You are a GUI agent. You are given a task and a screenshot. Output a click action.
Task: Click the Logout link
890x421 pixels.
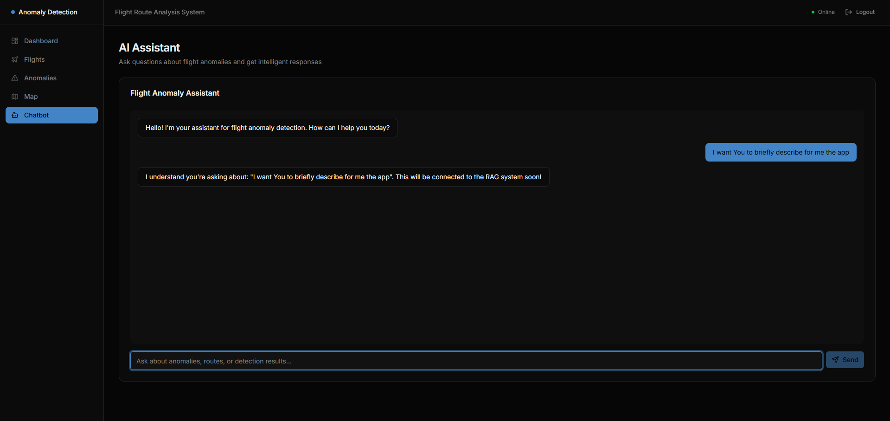(864, 12)
